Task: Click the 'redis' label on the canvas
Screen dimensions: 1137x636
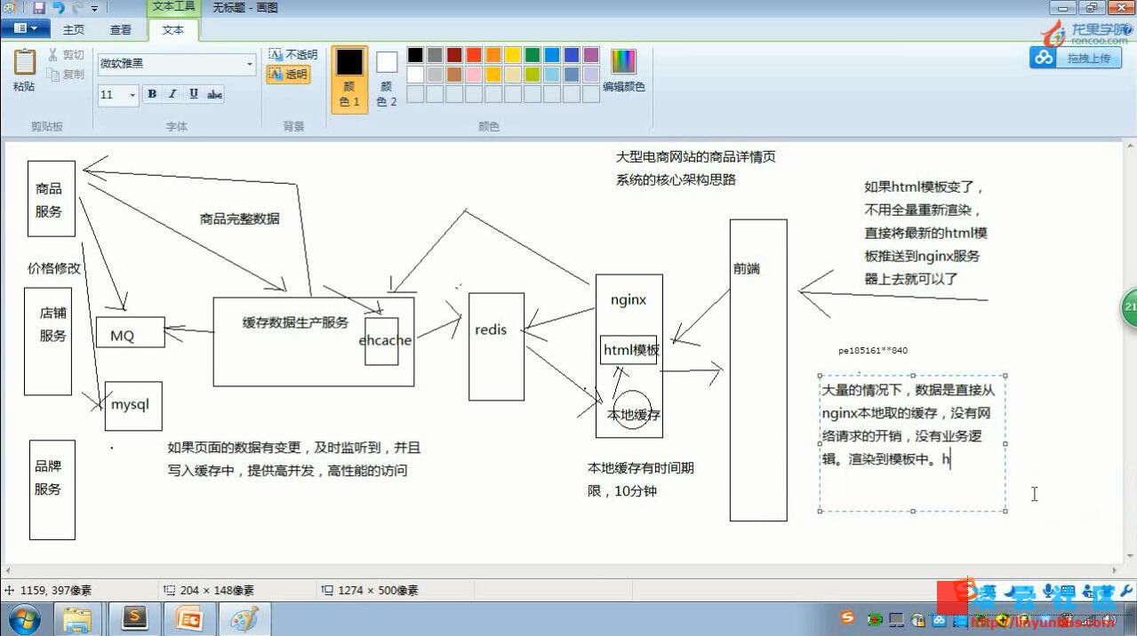Action: [x=491, y=330]
